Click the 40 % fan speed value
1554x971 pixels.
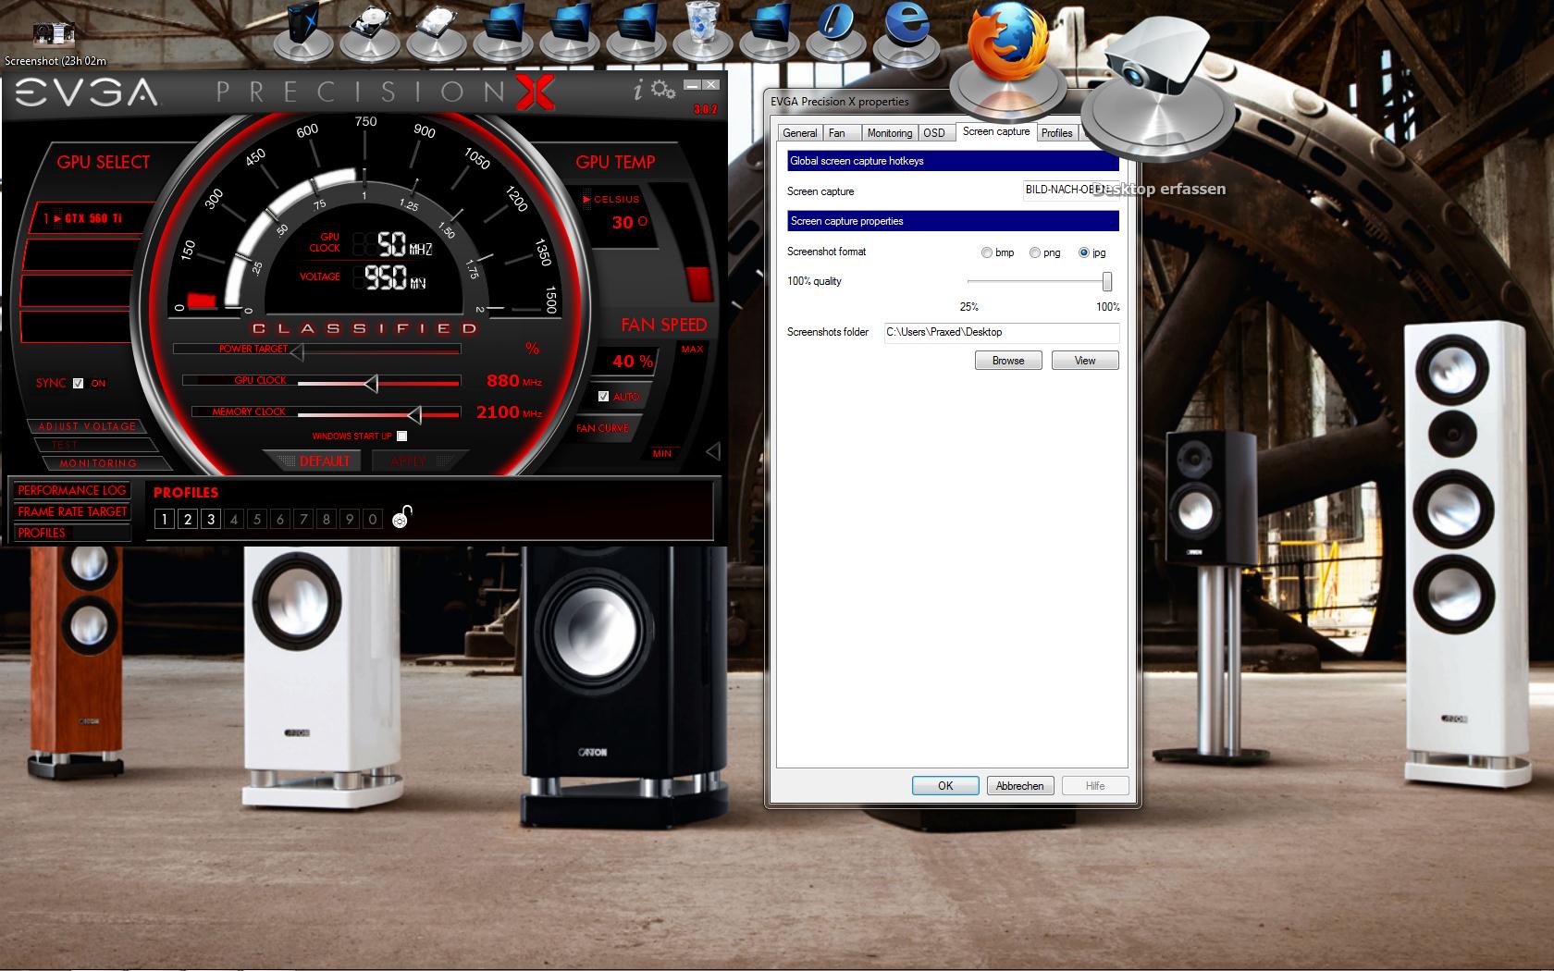633,362
